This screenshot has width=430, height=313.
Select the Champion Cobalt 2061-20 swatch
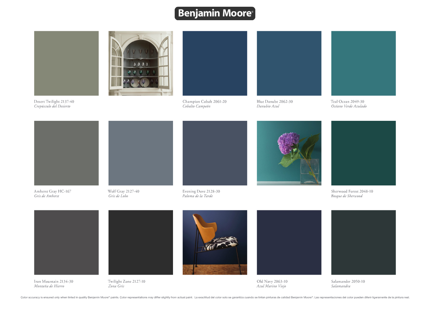click(215, 63)
